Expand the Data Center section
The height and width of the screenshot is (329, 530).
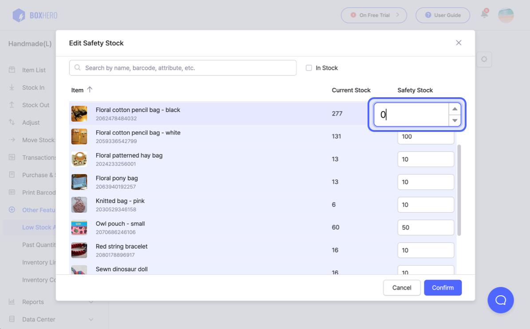(x=37, y=319)
